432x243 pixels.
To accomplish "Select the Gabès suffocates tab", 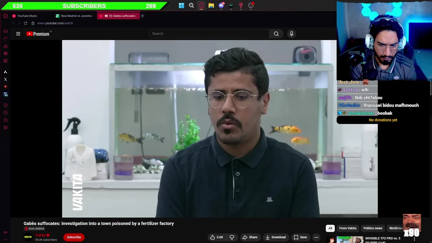I will tap(118, 16).
